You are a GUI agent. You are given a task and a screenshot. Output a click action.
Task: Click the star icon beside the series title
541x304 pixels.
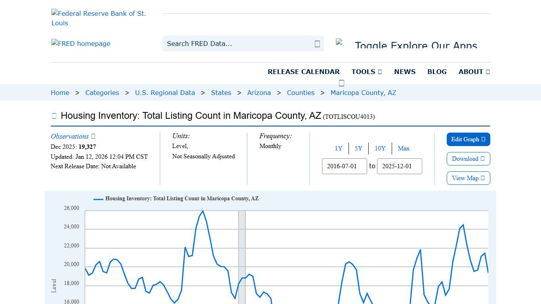(53, 116)
